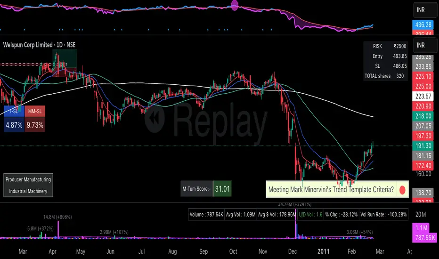Screen dimensions: 439x259
Task: Click the Apr label on the time axis
Action: tap(52, 251)
